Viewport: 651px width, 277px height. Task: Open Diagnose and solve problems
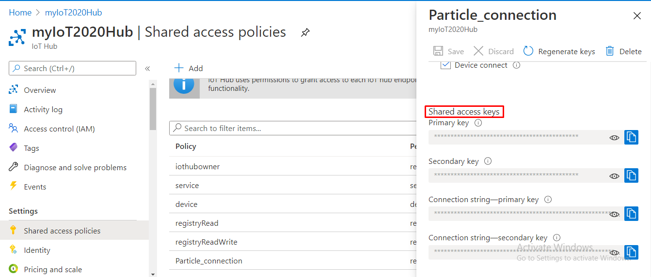[x=74, y=167]
